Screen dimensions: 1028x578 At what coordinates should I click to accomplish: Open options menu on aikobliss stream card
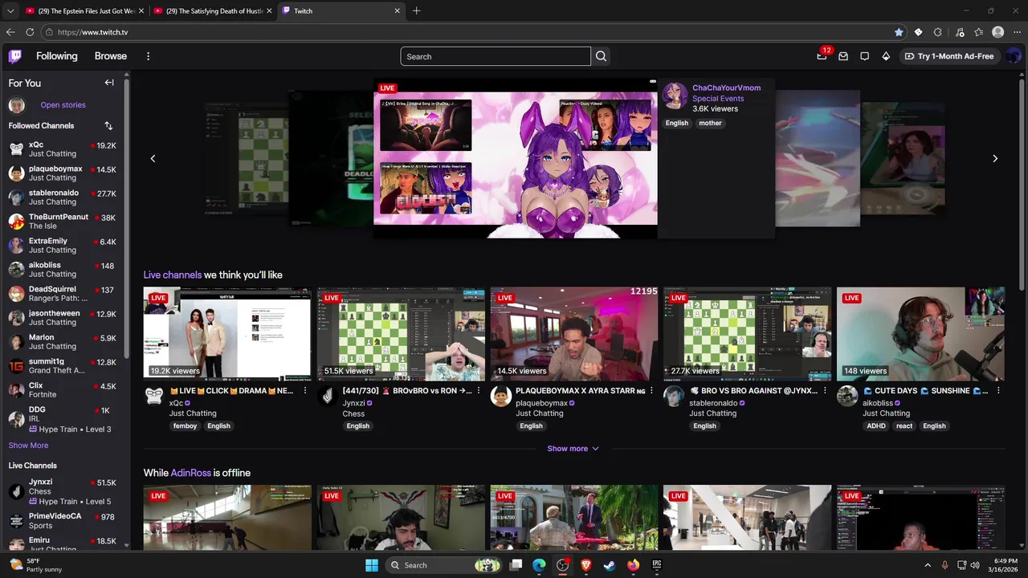[998, 391]
